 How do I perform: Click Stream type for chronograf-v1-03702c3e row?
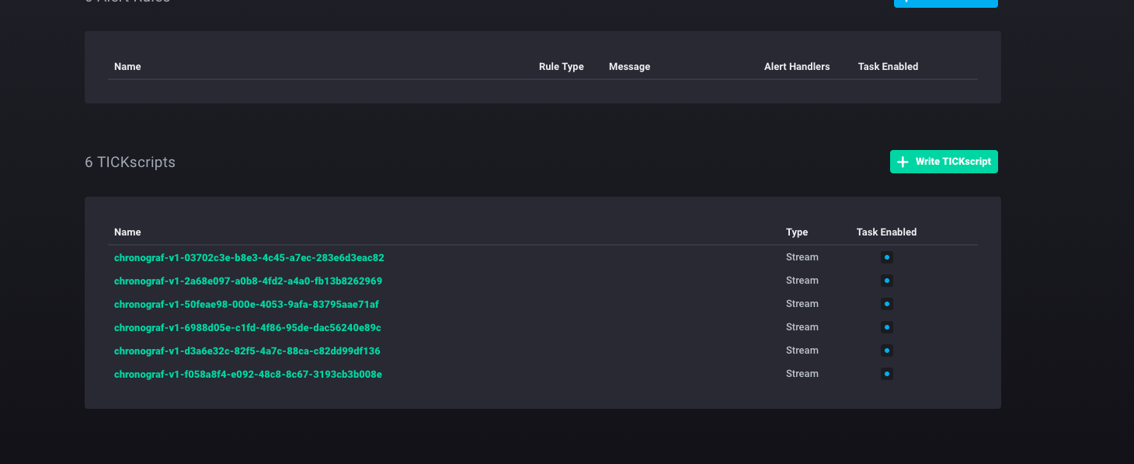[802, 257]
